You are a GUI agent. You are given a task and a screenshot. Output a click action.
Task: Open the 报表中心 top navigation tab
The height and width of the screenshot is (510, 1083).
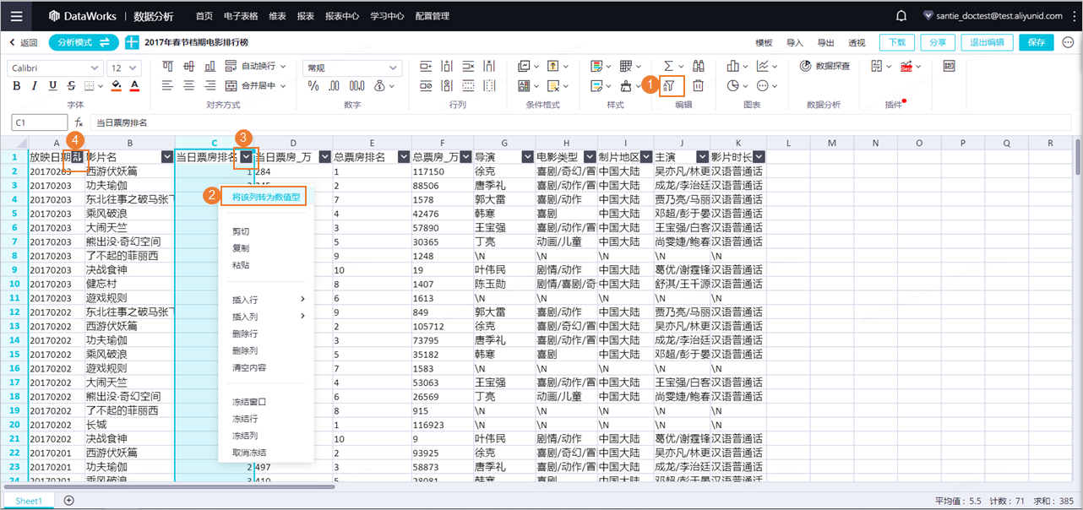pos(342,16)
